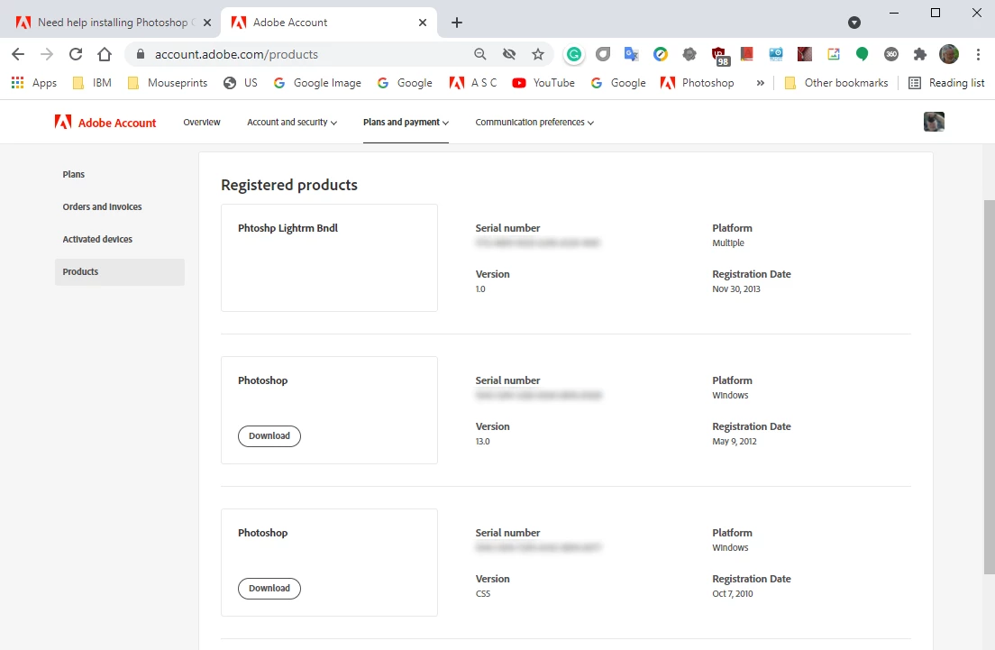Screen dimensions: 995x650
Task: Expand the Plans and payment dropdown
Action: (x=406, y=122)
